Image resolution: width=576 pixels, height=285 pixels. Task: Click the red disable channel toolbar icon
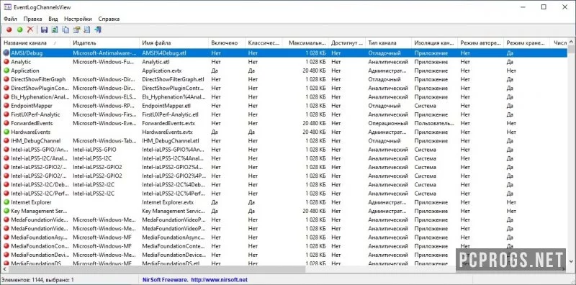[x=9, y=30]
